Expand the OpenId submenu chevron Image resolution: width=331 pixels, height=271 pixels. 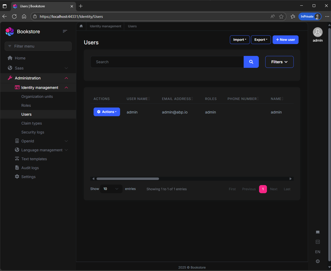click(x=66, y=141)
